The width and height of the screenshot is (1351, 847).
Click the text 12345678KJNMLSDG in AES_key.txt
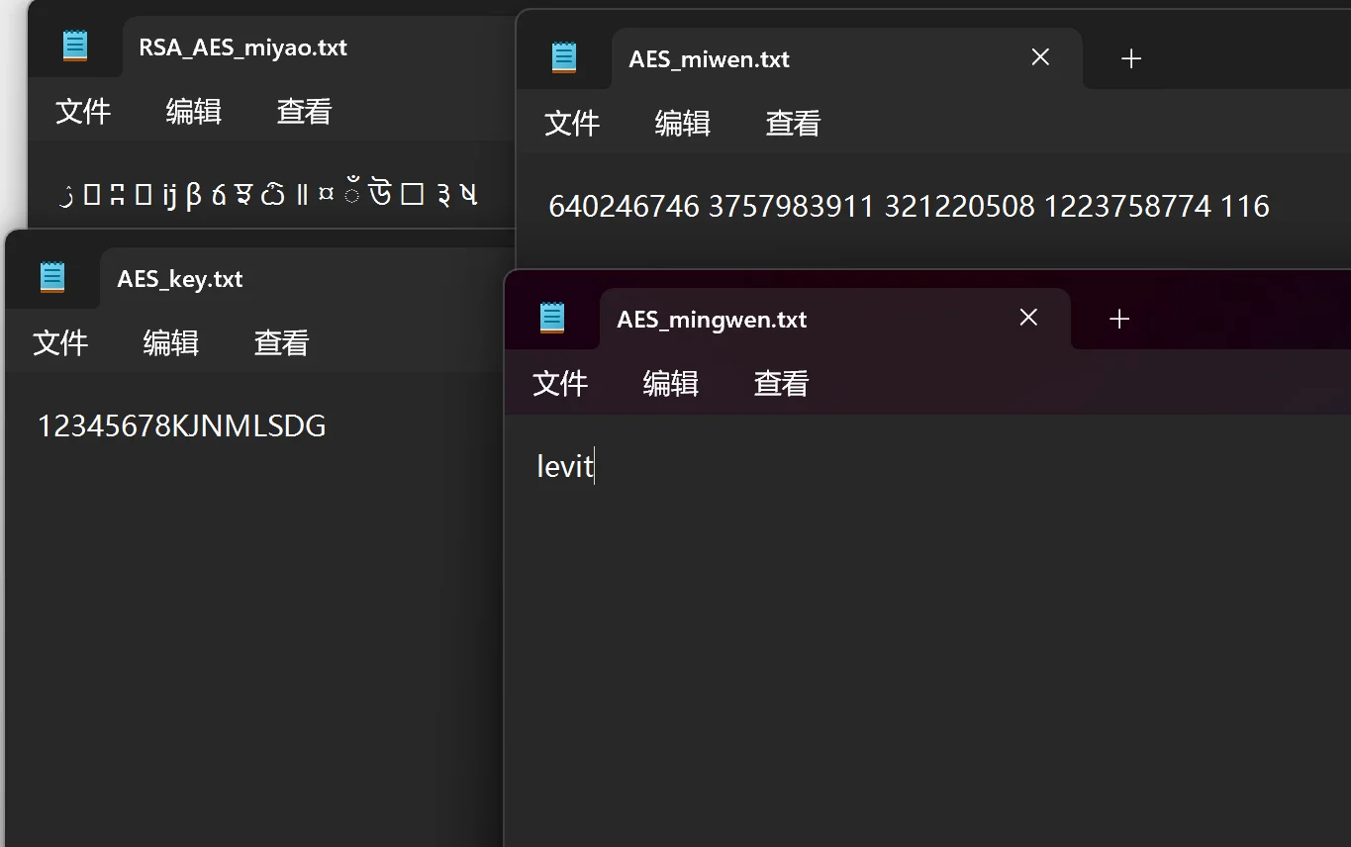(x=181, y=426)
